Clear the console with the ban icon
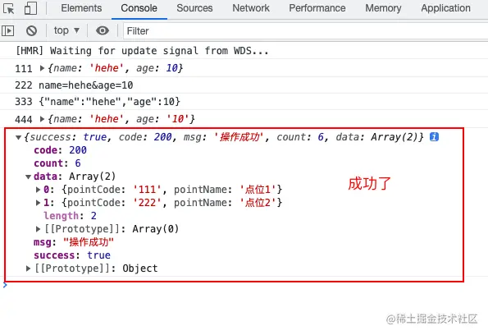This screenshot has width=488, height=335. [31, 31]
